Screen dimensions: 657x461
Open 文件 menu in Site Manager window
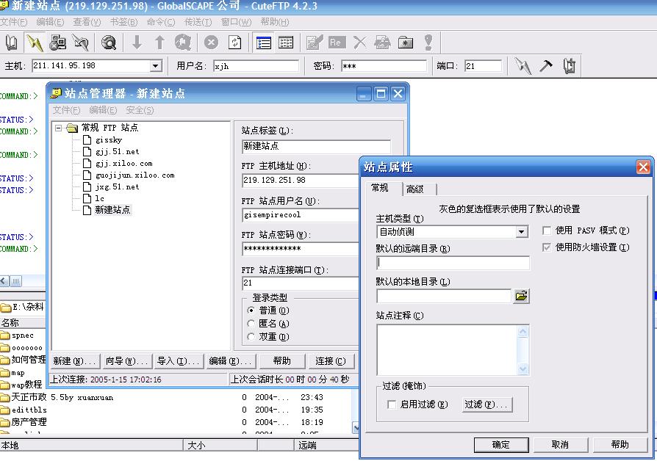pyautogui.click(x=66, y=110)
